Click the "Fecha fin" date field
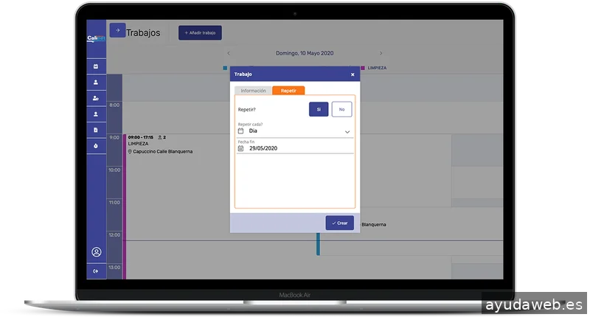 (295, 148)
